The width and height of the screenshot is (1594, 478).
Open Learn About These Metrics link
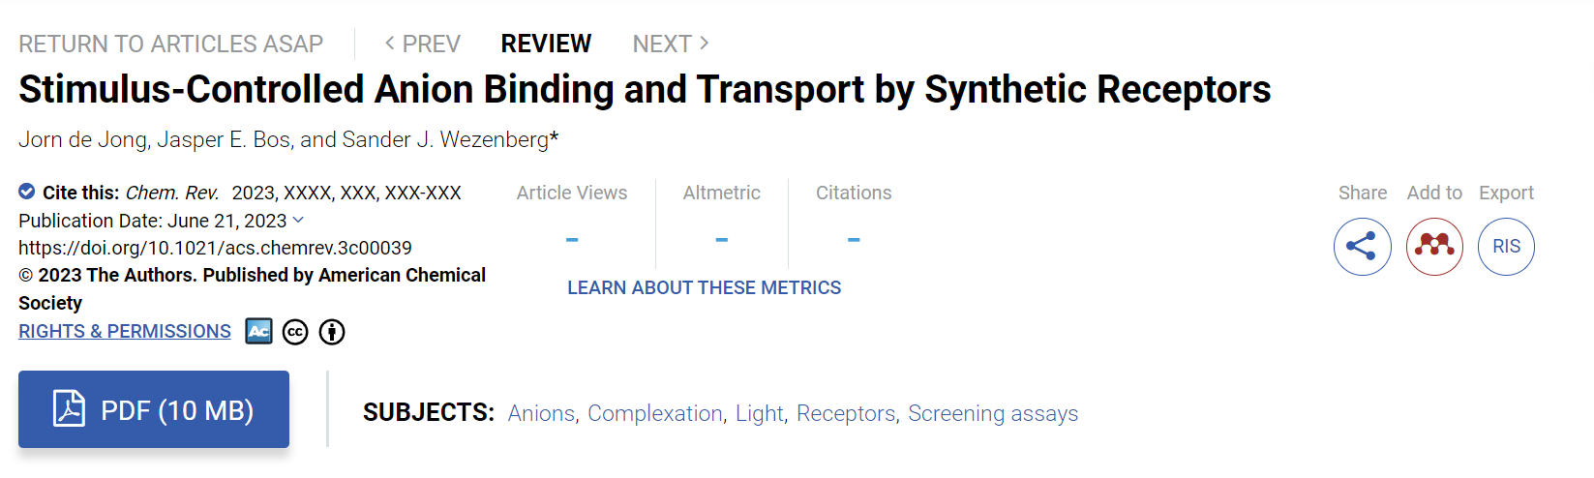pos(704,287)
